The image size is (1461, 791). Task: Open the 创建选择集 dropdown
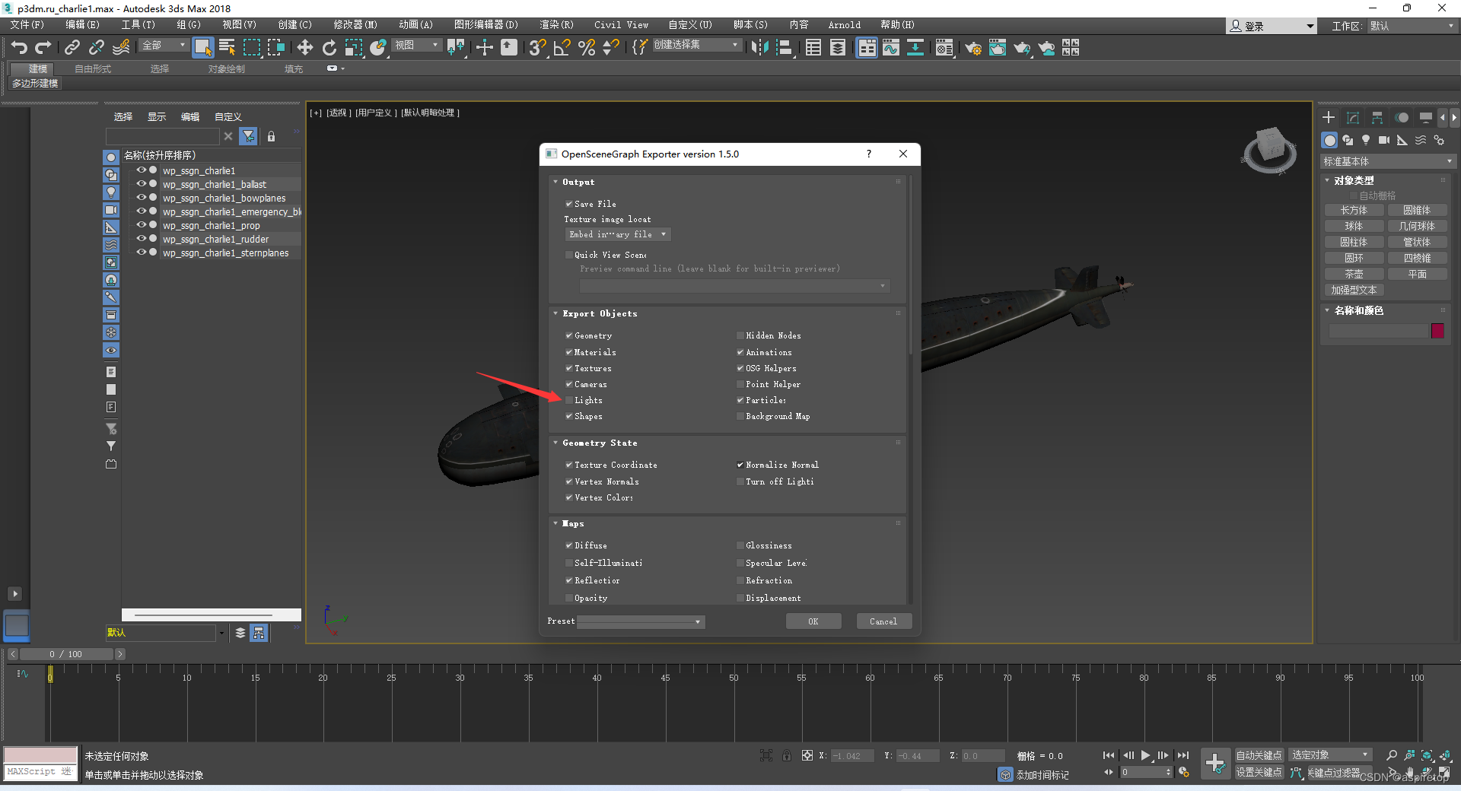696,45
